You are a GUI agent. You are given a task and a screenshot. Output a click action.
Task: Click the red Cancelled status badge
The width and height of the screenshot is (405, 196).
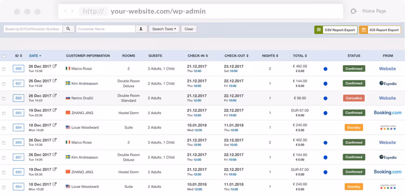[354, 98]
